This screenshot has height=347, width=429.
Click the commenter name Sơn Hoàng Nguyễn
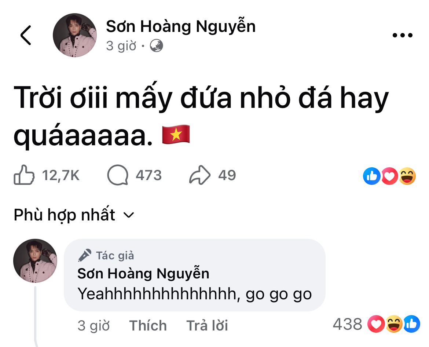(143, 274)
